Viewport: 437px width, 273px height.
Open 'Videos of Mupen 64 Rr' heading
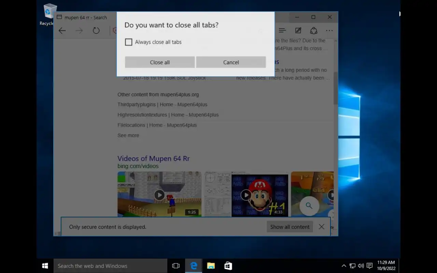[x=153, y=158]
